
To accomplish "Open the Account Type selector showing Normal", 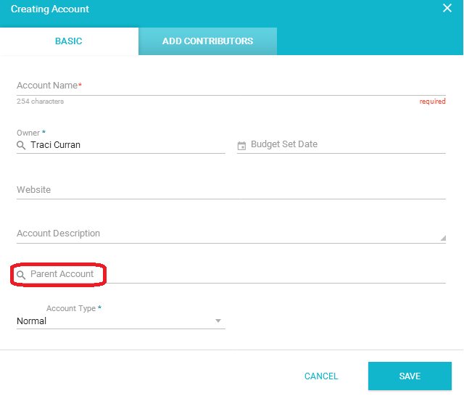I will point(121,321).
